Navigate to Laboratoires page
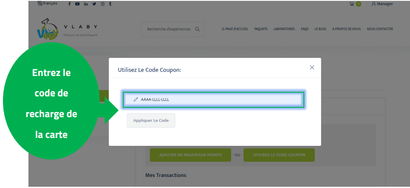This screenshot has height=188, width=410. pos(284,29)
